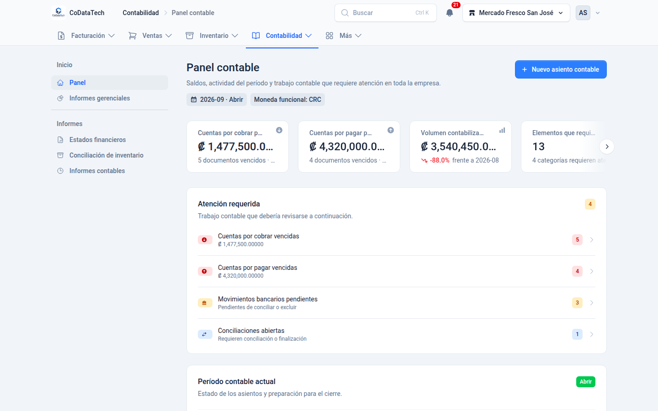Click the Contabilidad book icon
This screenshot has width=658, height=411.
[x=256, y=36]
